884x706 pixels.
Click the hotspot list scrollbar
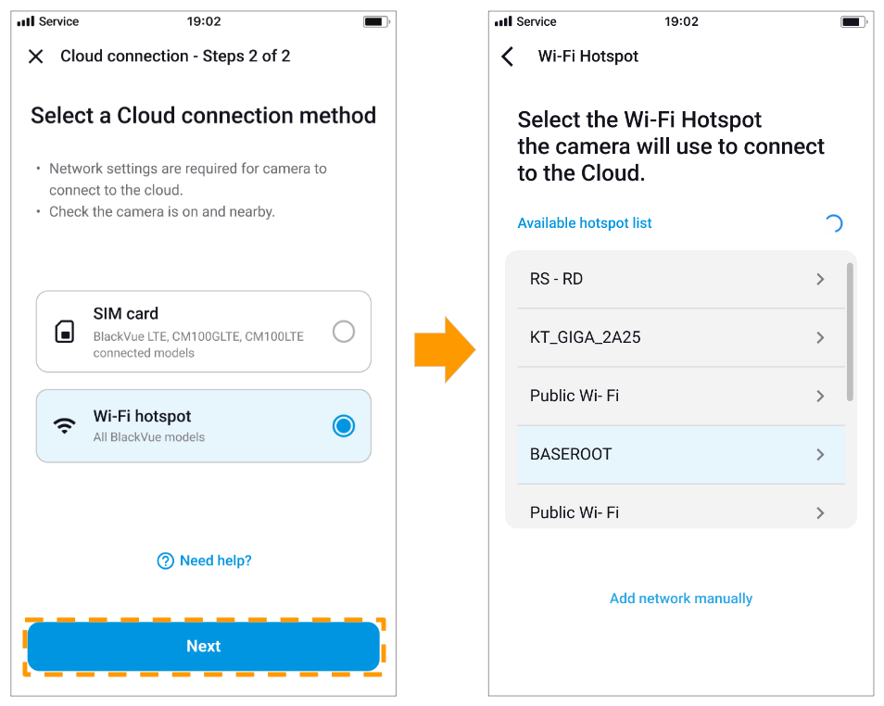[x=850, y=332]
